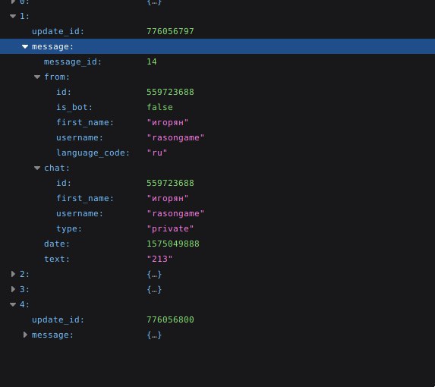Collapse the highlighted message node
The height and width of the screenshot is (387, 435).
[x=25, y=46]
